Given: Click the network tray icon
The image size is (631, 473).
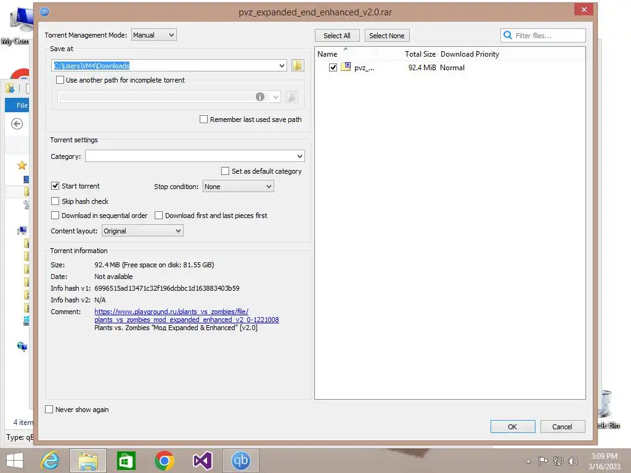Looking at the screenshot, I should coord(558,461).
